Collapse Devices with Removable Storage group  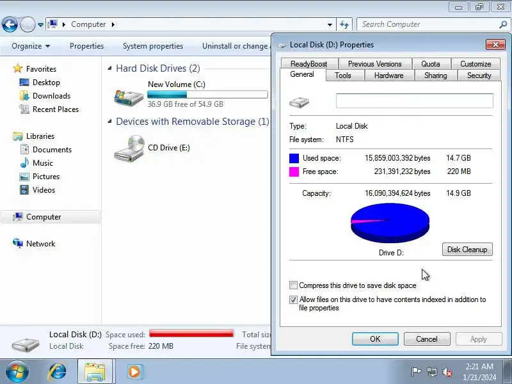[109, 122]
